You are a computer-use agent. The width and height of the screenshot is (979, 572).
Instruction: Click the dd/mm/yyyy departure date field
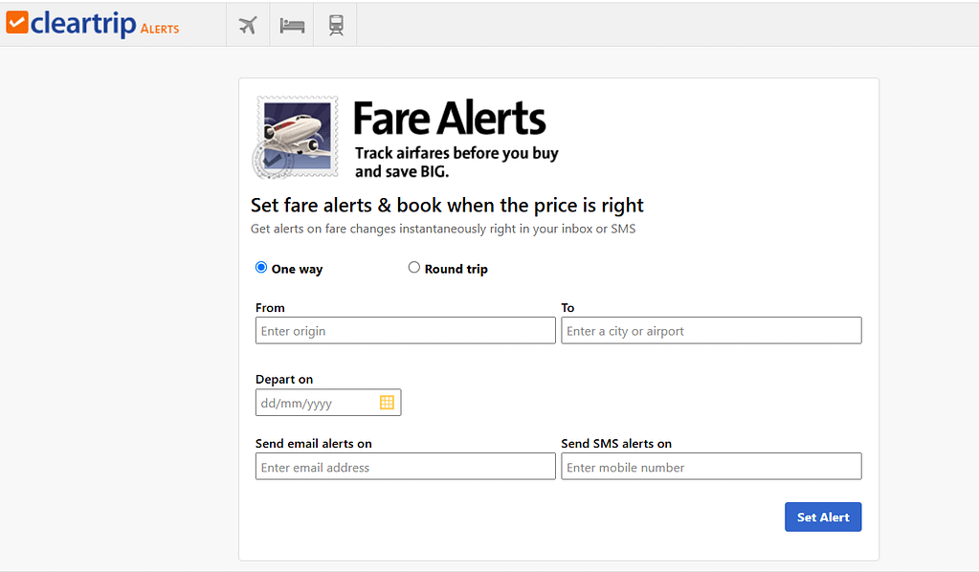tap(328, 403)
